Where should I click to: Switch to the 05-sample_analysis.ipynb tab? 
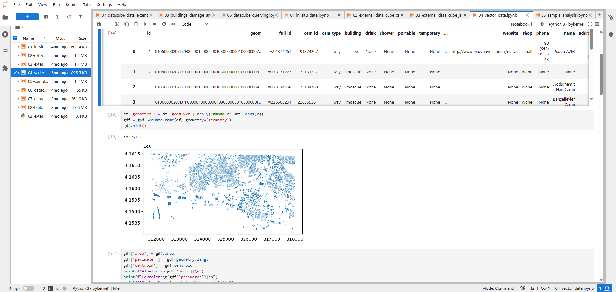tap(564, 15)
